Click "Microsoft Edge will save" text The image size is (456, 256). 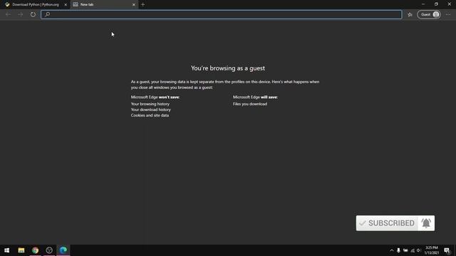coord(255,97)
